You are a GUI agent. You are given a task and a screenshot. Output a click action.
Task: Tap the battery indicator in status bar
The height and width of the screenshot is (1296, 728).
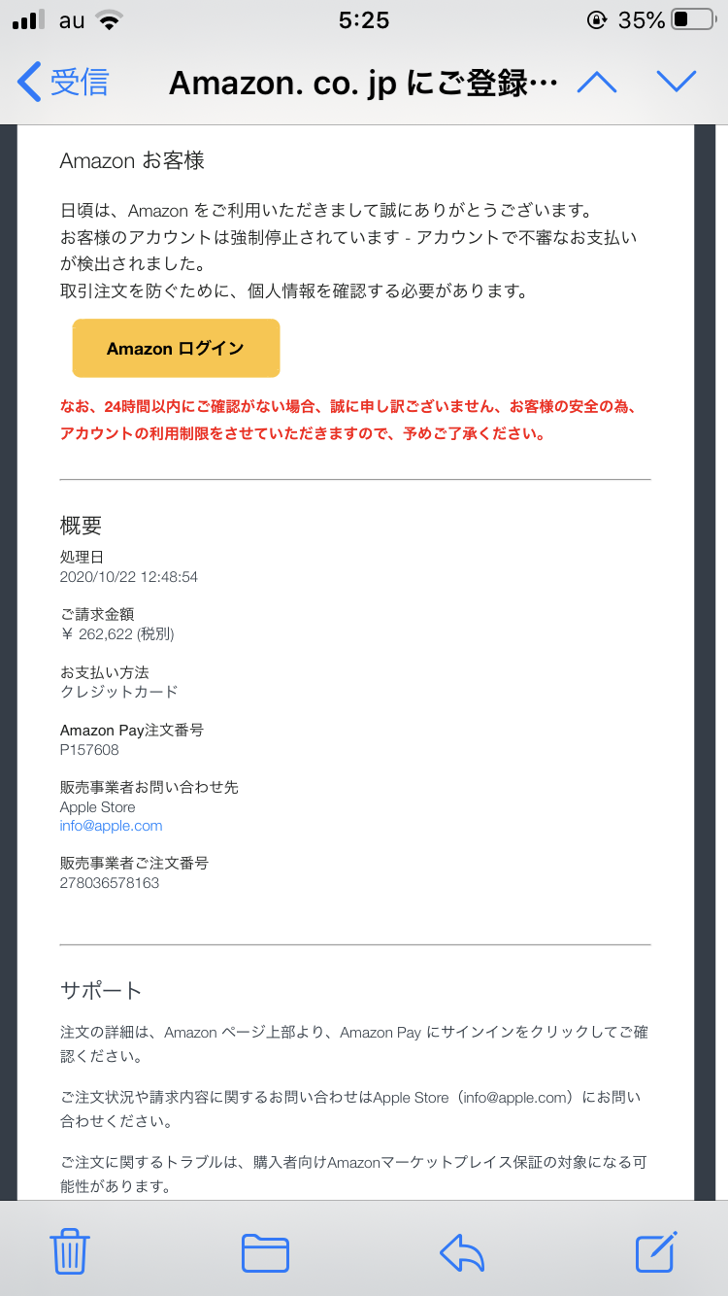click(x=693, y=19)
